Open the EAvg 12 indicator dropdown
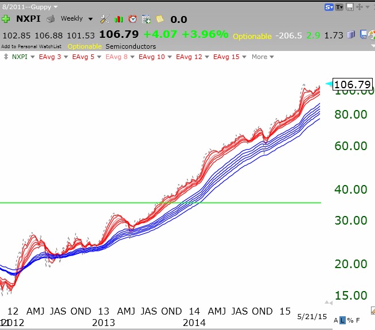 click(x=207, y=57)
